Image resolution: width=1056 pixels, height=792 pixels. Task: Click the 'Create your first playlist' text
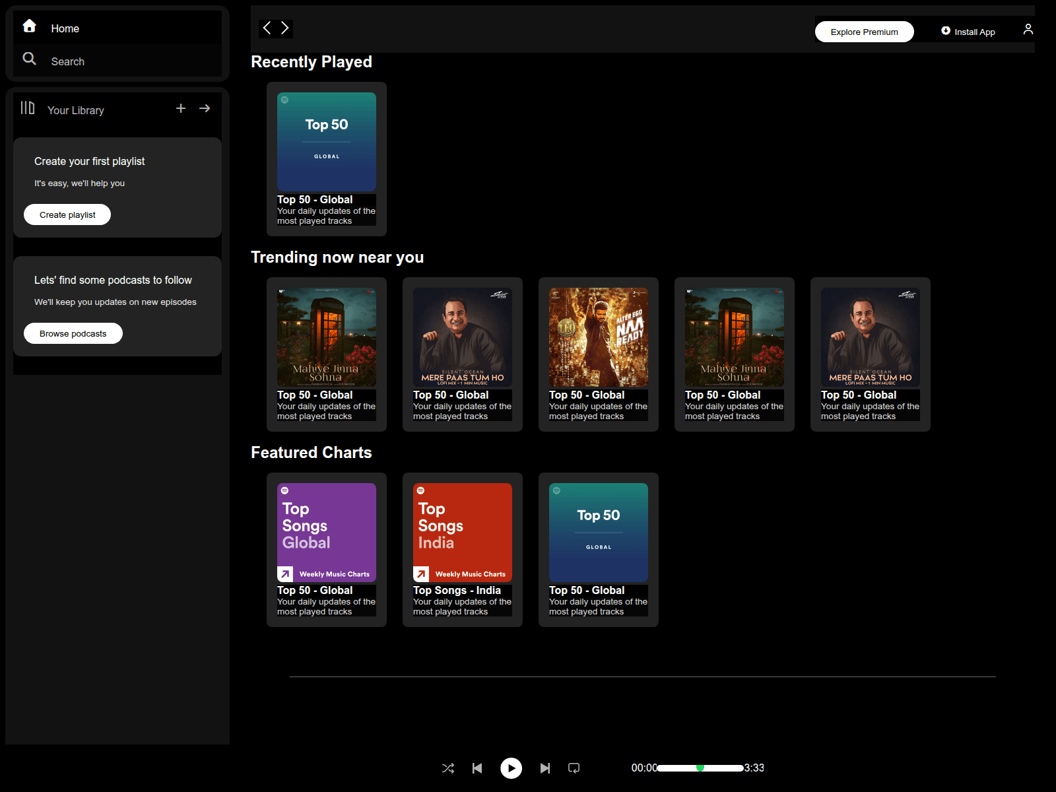point(90,161)
